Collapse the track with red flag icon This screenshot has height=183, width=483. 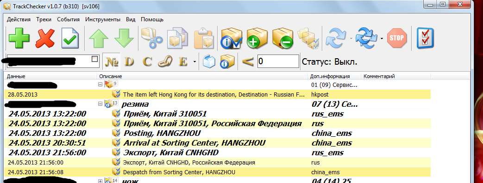[100, 84]
